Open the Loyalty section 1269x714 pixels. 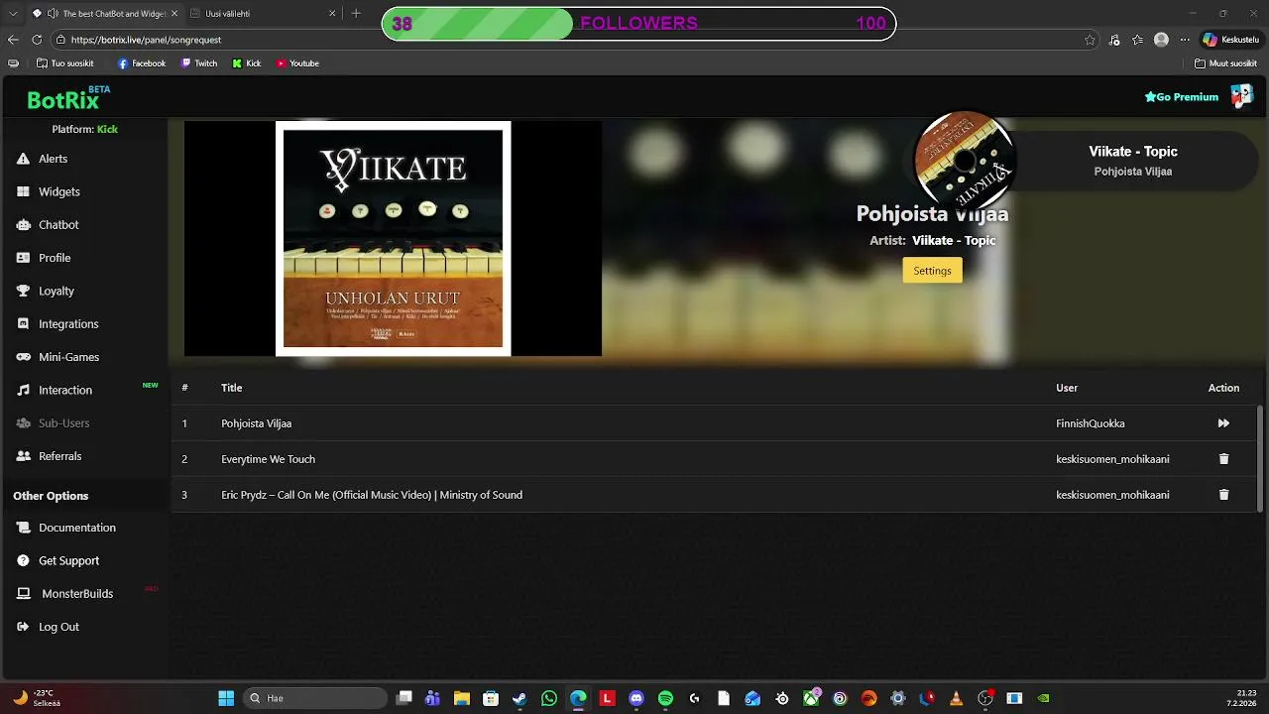tap(46, 291)
